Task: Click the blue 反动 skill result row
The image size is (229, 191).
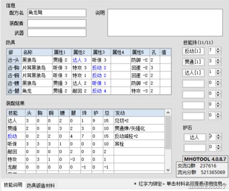Action: click(x=86, y=136)
